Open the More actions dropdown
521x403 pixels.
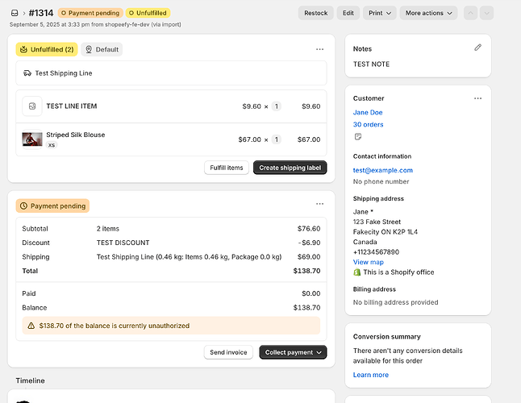point(428,13)
